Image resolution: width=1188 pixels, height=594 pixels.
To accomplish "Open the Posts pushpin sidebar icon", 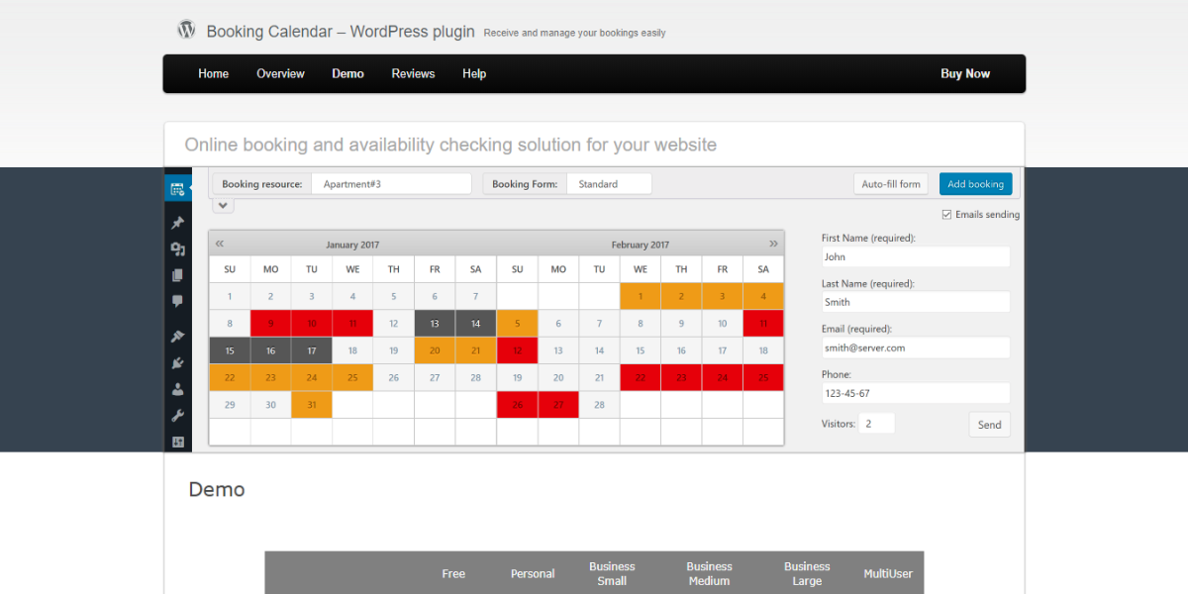I will (x=178, y=223).
